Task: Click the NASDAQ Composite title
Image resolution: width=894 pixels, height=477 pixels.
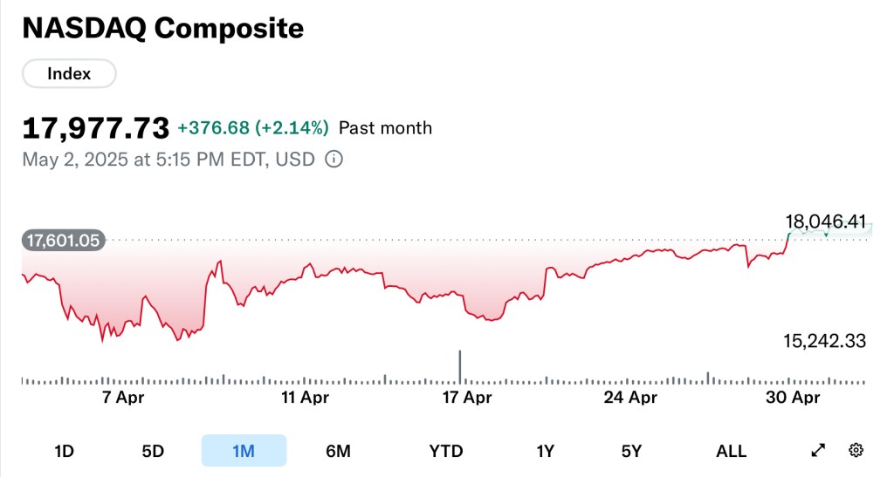Action: tap(162, 29)
